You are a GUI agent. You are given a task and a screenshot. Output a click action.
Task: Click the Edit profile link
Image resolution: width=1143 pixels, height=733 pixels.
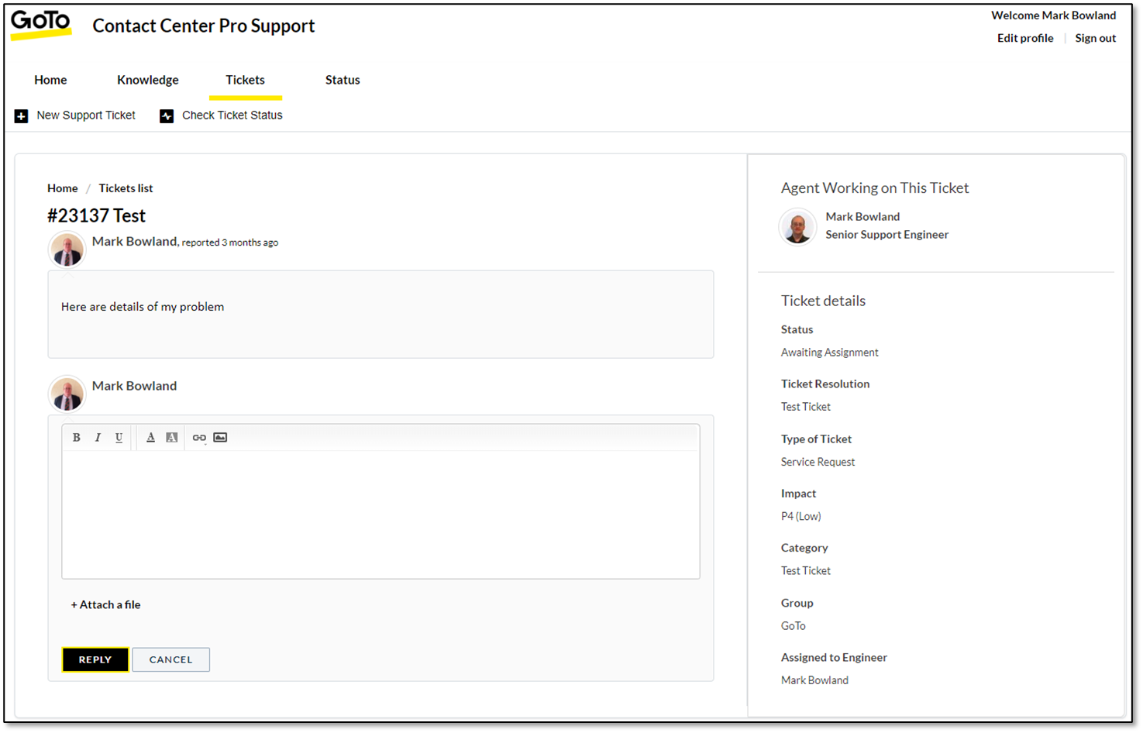[1025, 38]
